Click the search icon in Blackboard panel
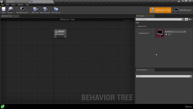Image resolution: width=193 pixels, height=109 pixels. click(x=191, y=76)
